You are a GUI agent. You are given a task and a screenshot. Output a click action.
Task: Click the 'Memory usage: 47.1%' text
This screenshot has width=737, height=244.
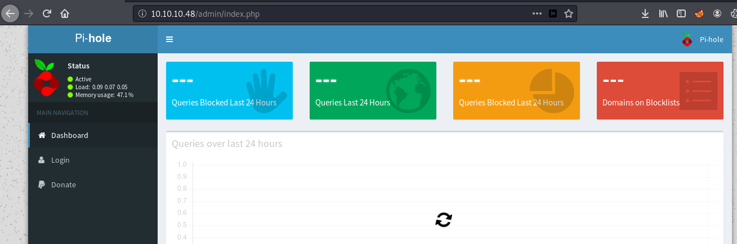click(x=104, y=95)
